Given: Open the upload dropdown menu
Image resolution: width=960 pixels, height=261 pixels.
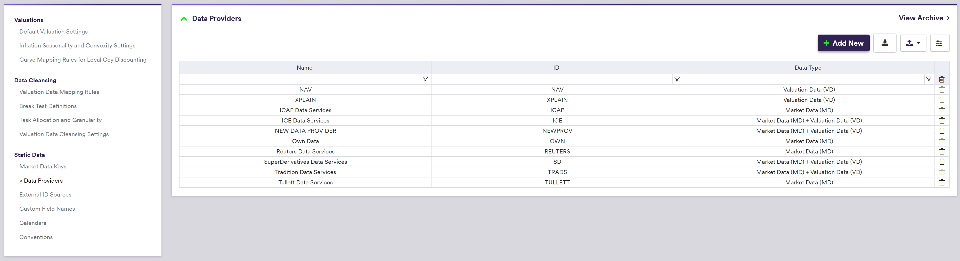Looking at the screenshot, I should coord(913,43).
